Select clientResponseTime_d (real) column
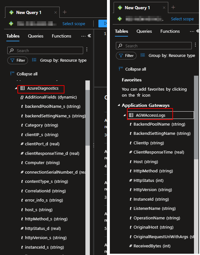Viewport: 200px width, 255px height. 50,153
